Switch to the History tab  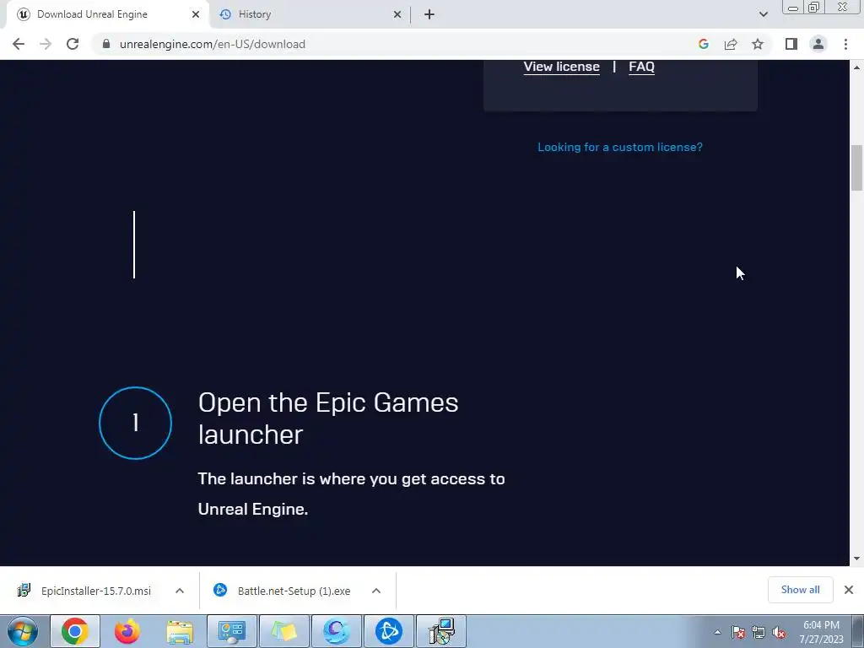point(309,14)
